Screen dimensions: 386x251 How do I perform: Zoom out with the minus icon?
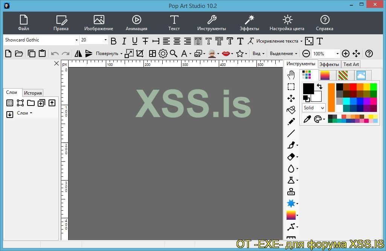coord(306,54)
